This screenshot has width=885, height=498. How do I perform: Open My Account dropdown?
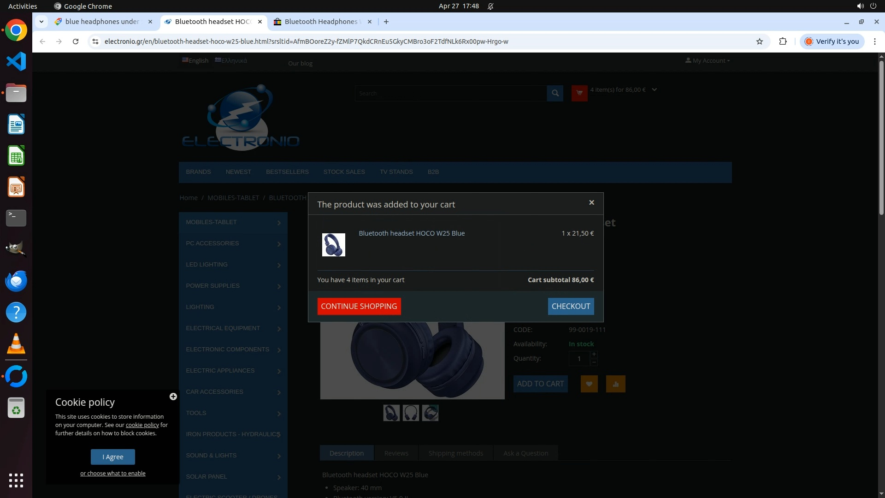(708, 60)
